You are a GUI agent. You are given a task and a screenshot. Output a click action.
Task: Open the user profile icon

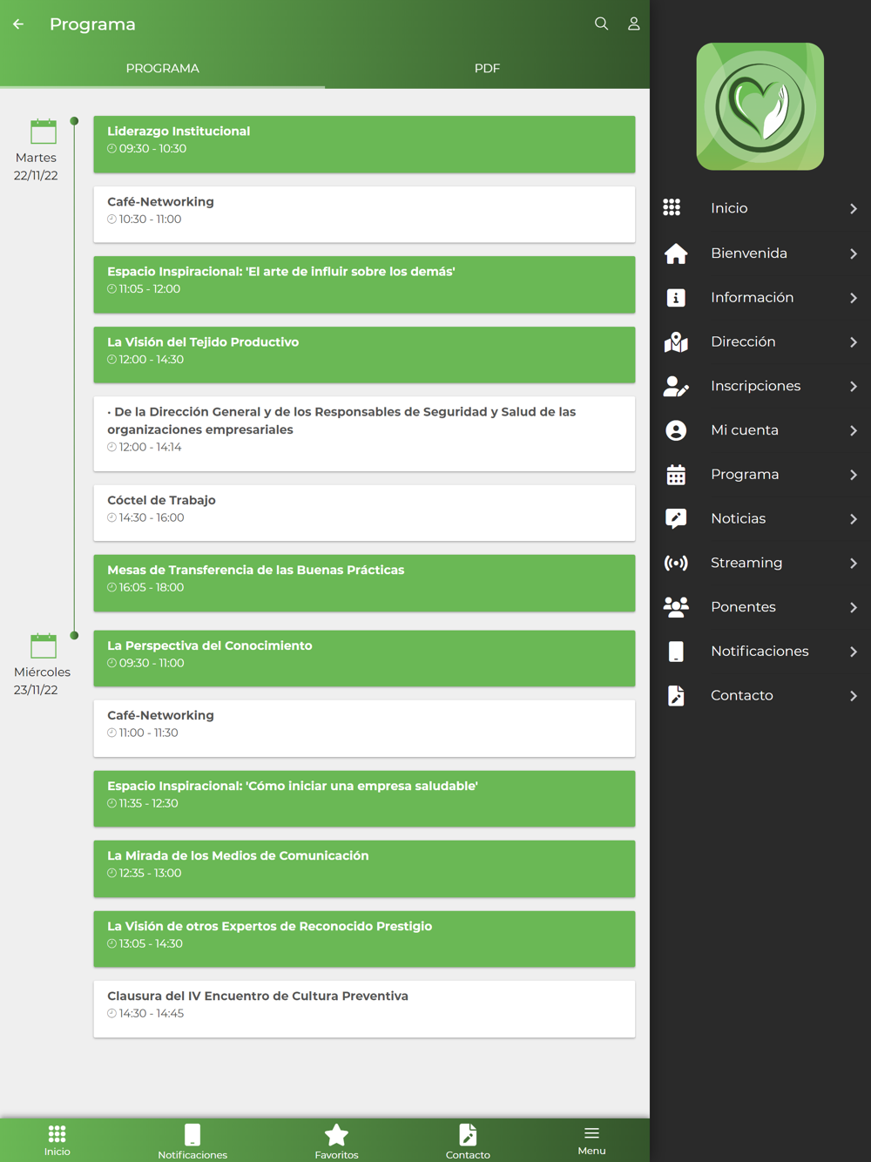pyautogui.click(x=634, y=24)
